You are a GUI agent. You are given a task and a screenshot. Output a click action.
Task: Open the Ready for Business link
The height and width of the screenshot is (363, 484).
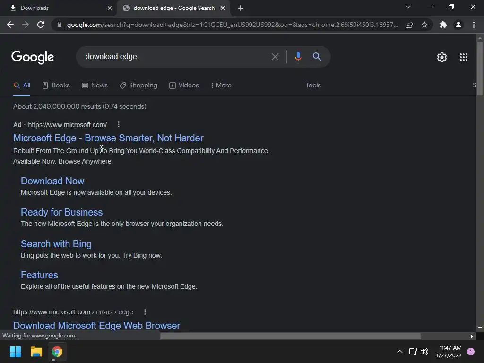pyautogui.click(x=62, y=212)
